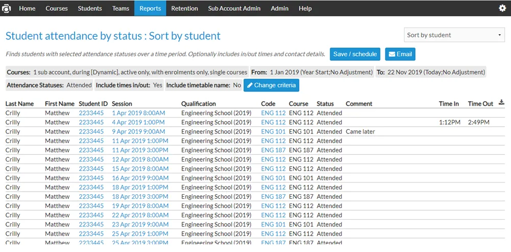
Task: Click the Course column header
Action: coord(299,104)
